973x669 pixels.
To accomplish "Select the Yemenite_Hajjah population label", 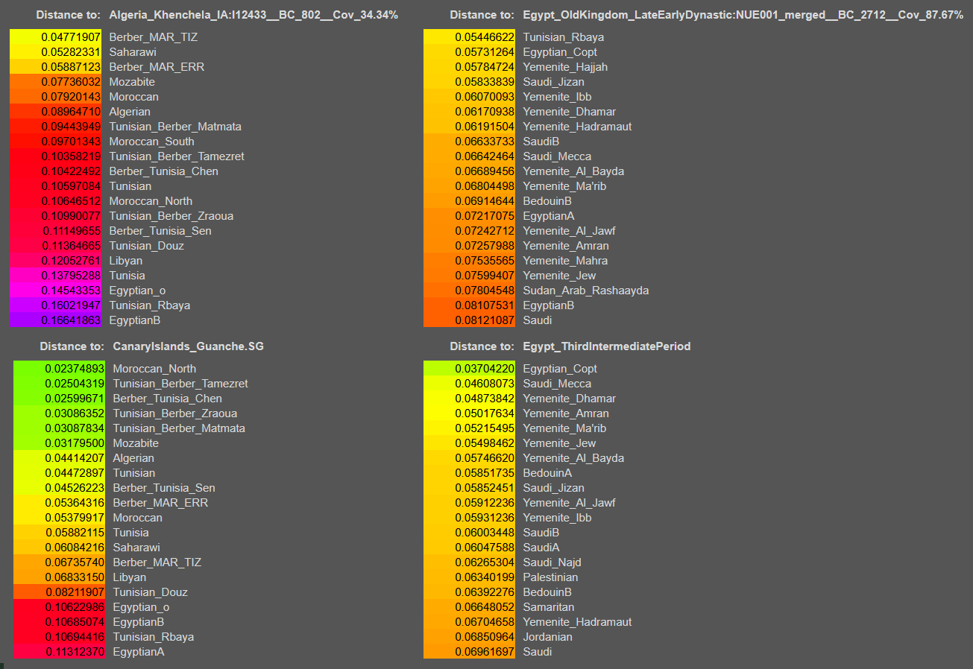I will point(565,67).
